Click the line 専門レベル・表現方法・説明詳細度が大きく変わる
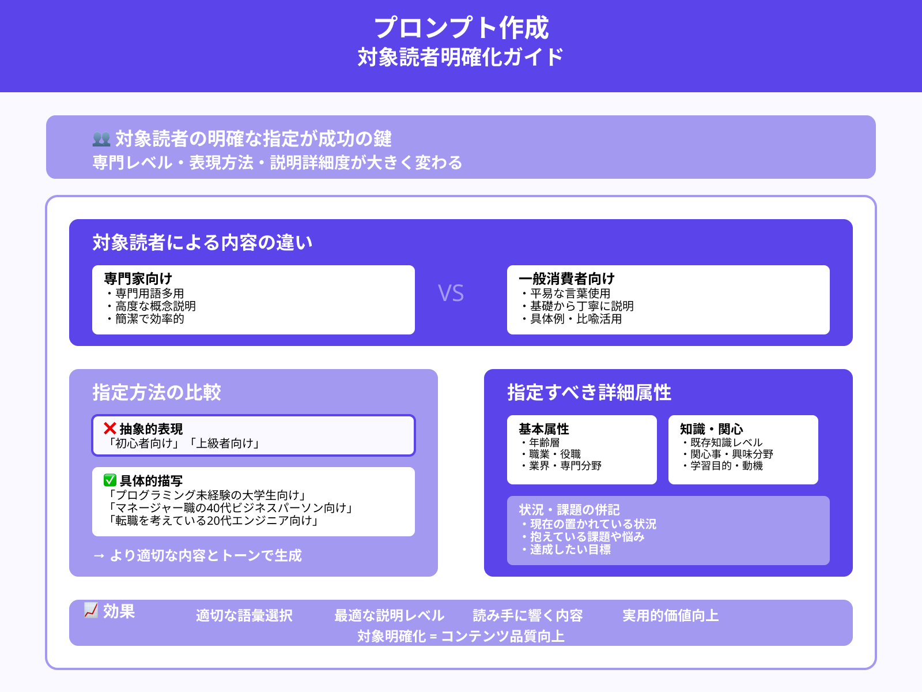 coord(277,163)
